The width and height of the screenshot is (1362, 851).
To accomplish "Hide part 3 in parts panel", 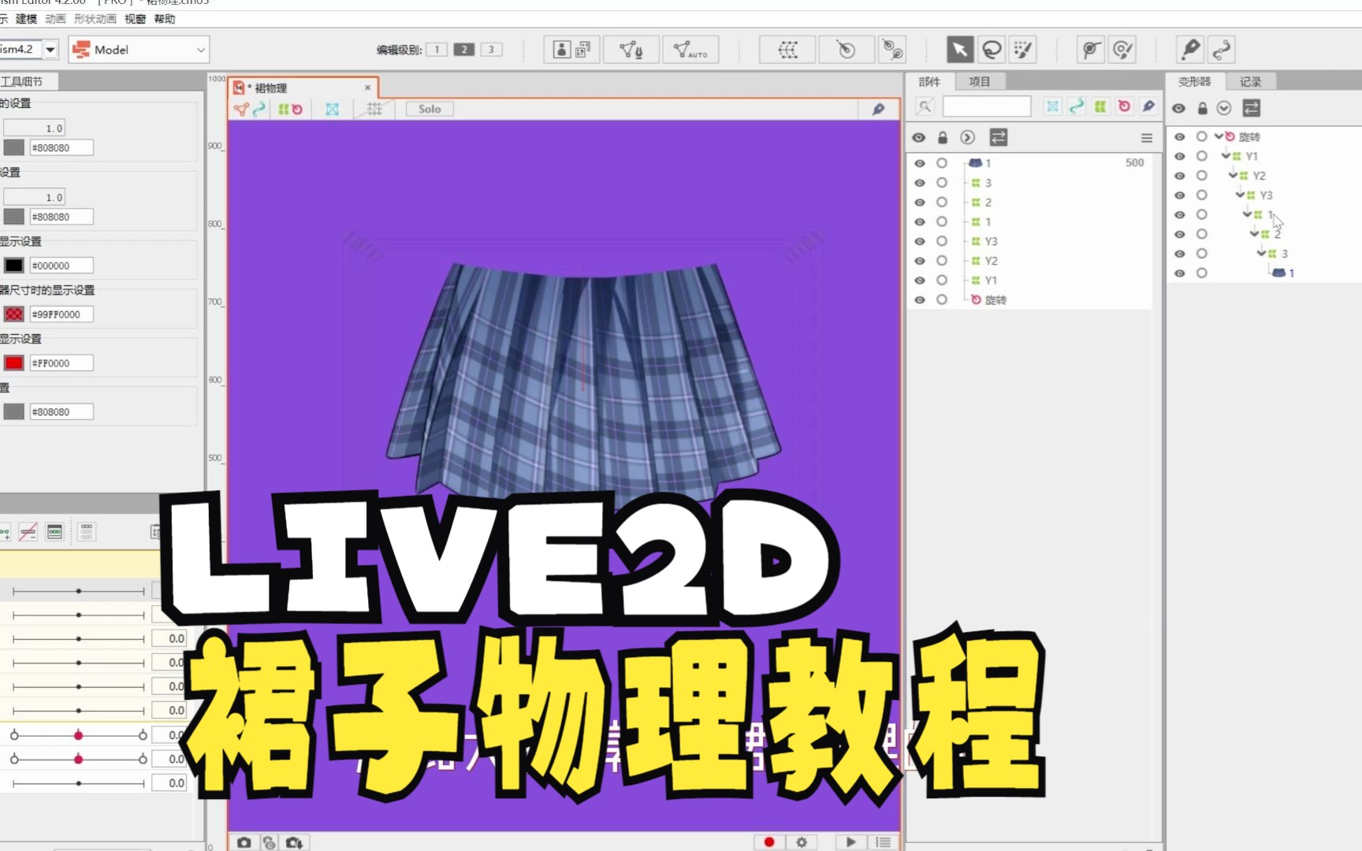I will 920,183.
